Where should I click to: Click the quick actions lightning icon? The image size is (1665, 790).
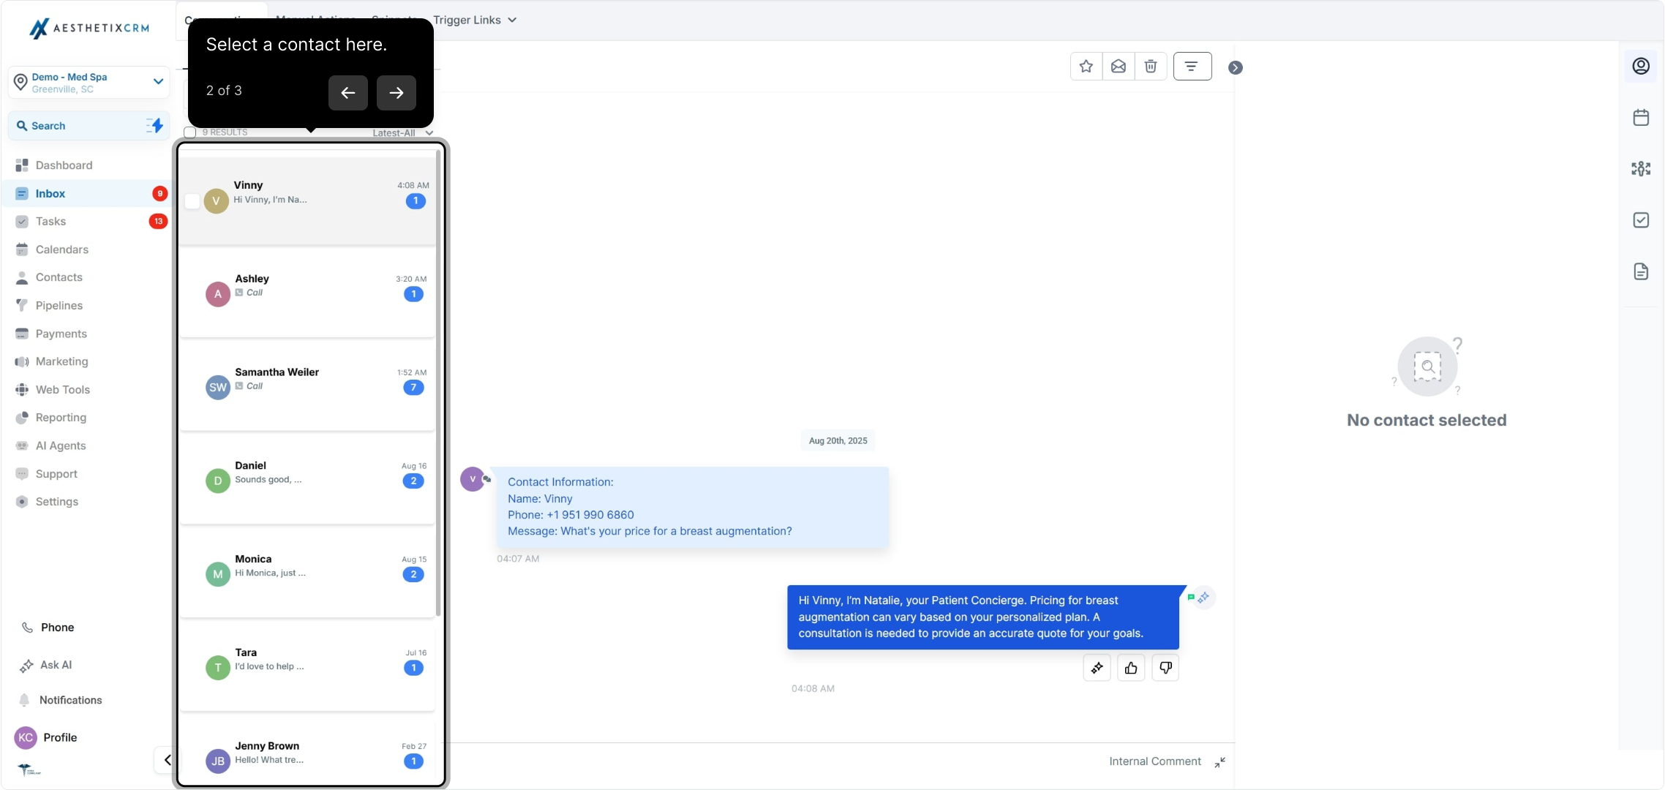pyautogui.click(x=154, y=126)
